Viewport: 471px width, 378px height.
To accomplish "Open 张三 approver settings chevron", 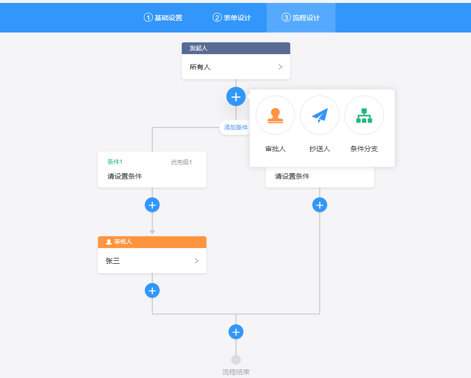I will click(x=196, y=261).
